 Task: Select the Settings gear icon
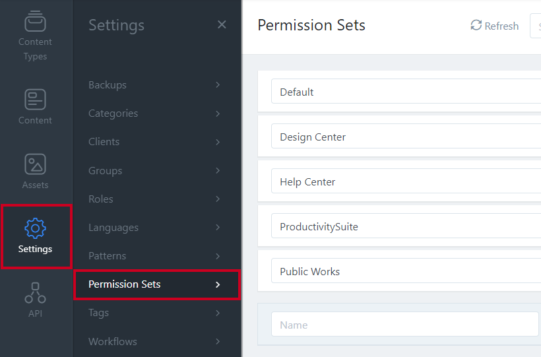[35, 228]
